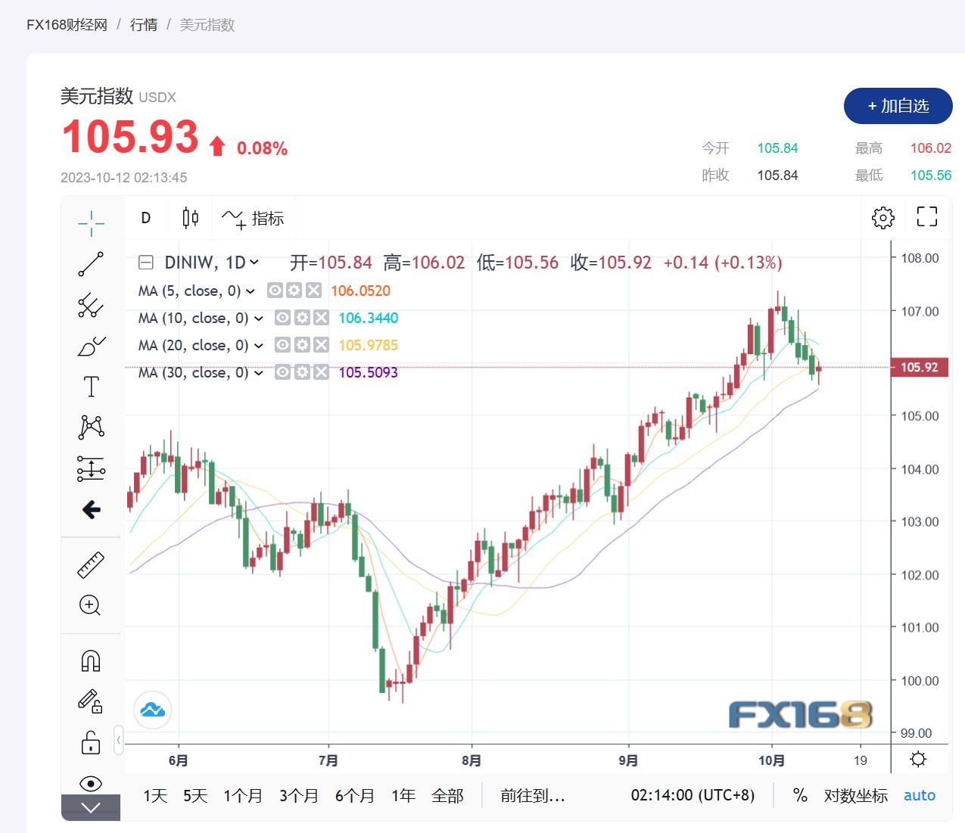
Task: Open chart settings gear icon
Action: click(x=883, y=218)
